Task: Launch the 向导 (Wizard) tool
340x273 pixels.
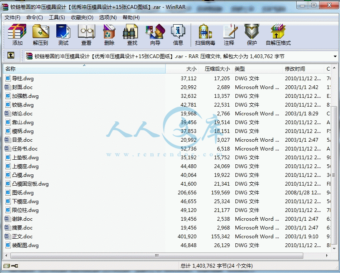Action: [x=155, y=35]
